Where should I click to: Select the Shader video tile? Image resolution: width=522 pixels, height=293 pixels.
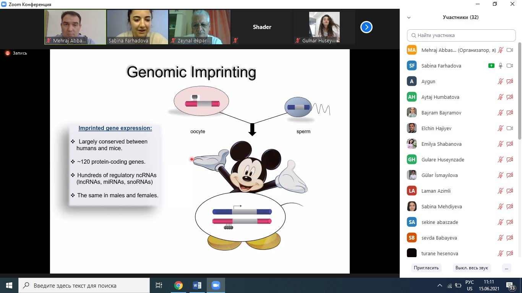(262, 27)
